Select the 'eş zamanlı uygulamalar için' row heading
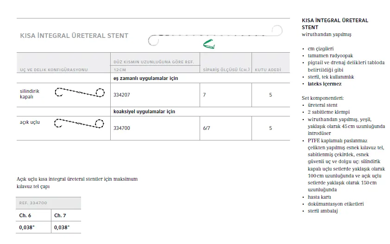This screenshot has width=390, height=244. [x=145, y=78]
